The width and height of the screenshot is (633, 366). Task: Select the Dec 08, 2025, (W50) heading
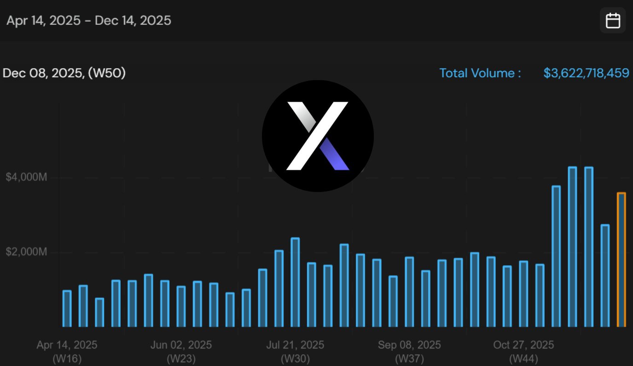pos(64,73)
